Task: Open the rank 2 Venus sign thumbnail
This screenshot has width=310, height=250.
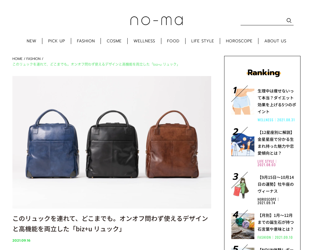Action: [243, 145]
